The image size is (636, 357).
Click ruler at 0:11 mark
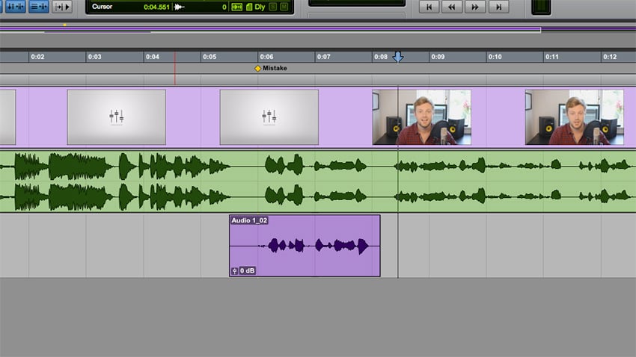tap(552, 57)
